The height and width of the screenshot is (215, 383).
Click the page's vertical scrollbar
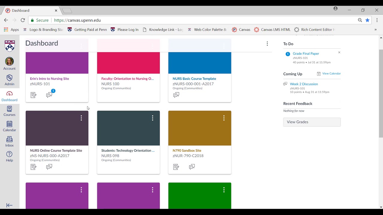tap(381, 93)
